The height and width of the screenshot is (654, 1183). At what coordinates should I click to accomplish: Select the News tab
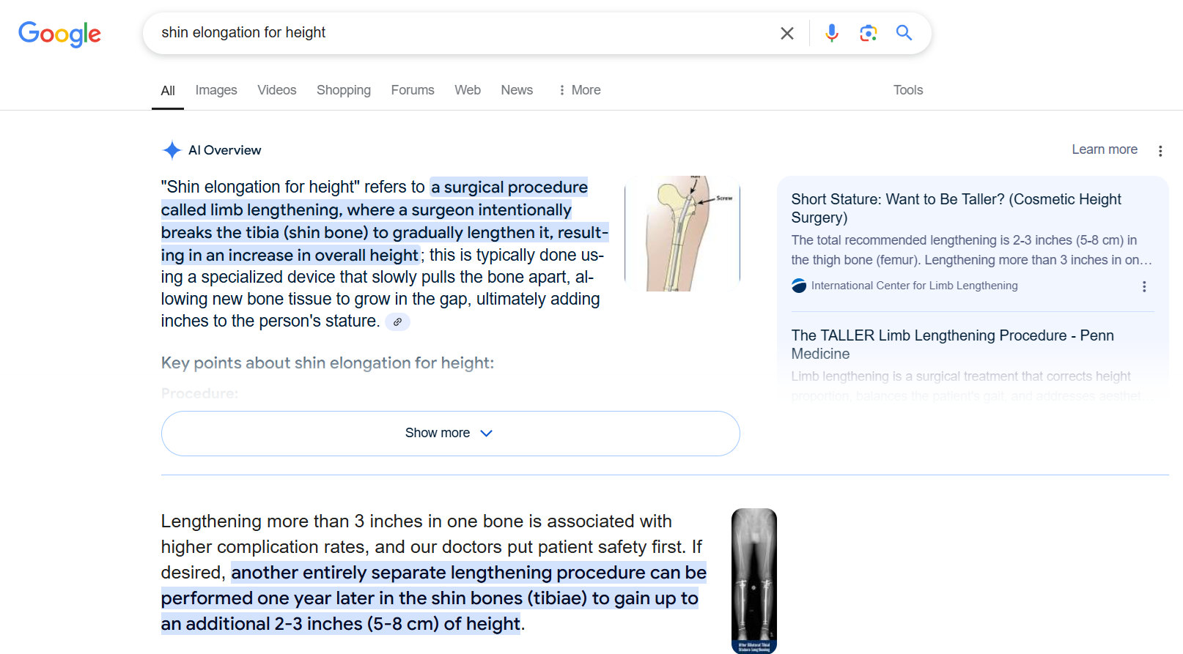pyautogui.click(x=517, y=90)
